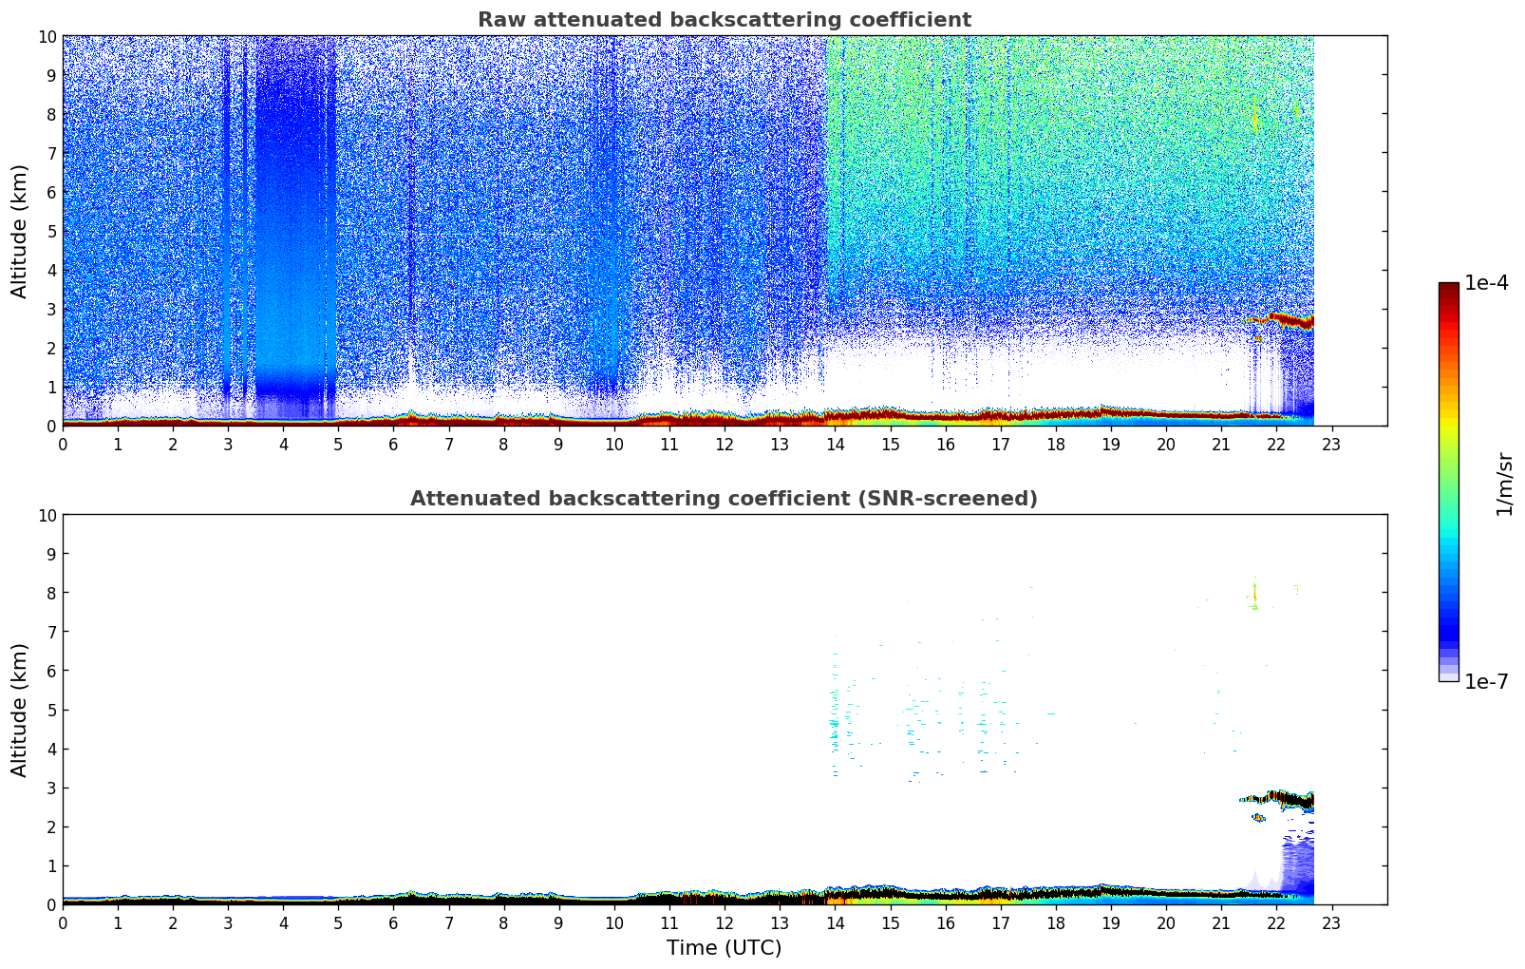
Task: Click the '10' altitude tick of the raw plot
Action: (47, 36)
